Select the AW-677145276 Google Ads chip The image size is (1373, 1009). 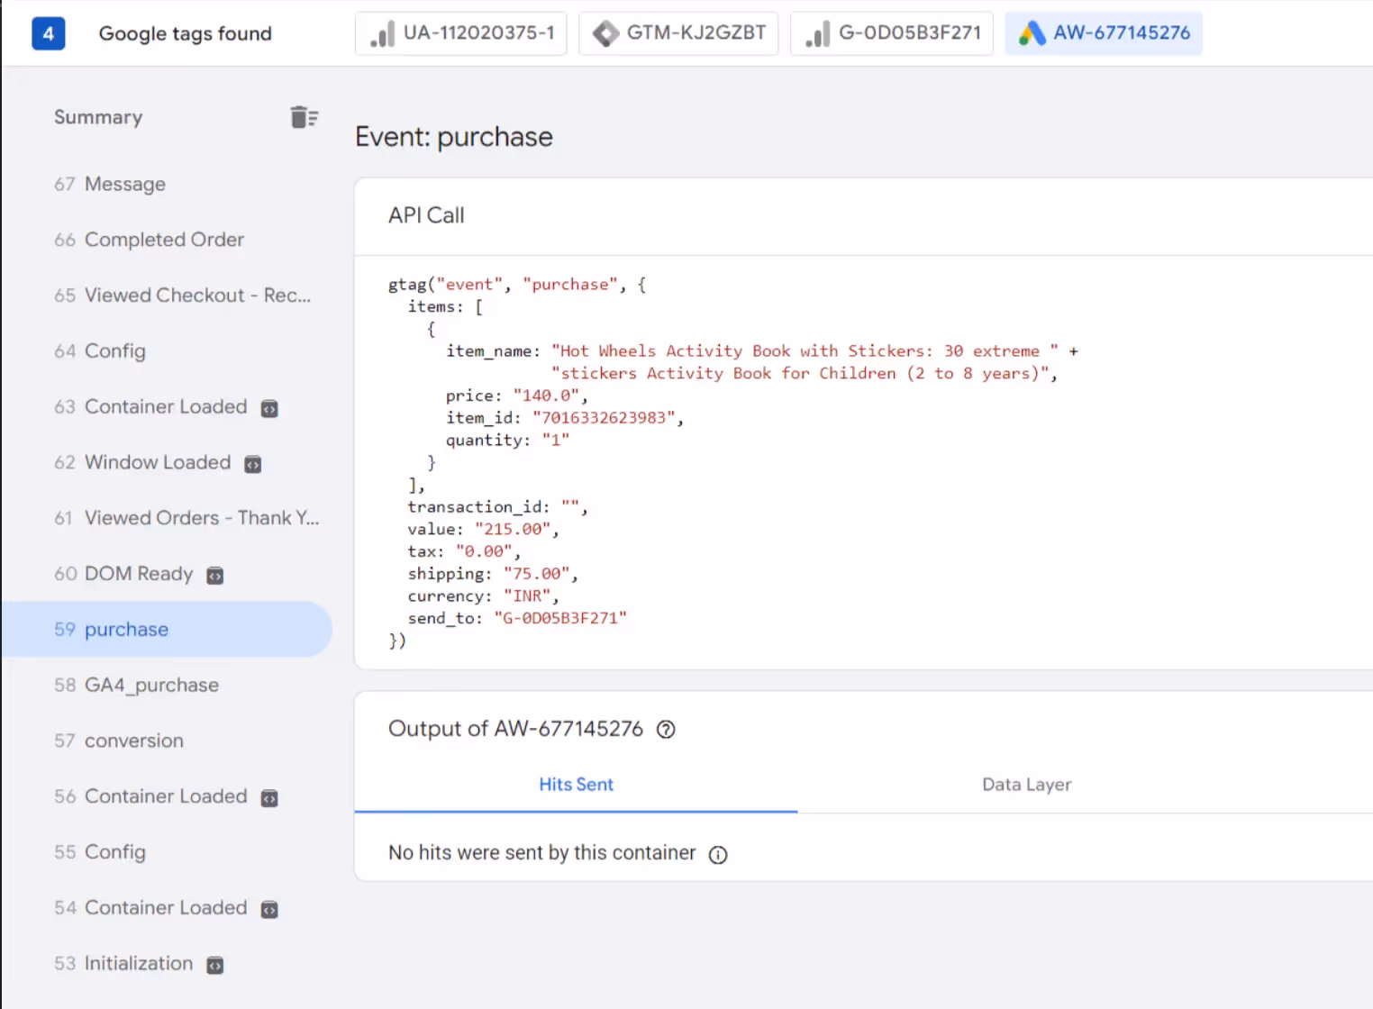1104,33
